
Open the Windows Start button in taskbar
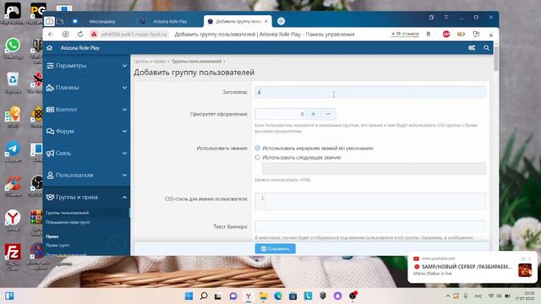coord(189,296)
